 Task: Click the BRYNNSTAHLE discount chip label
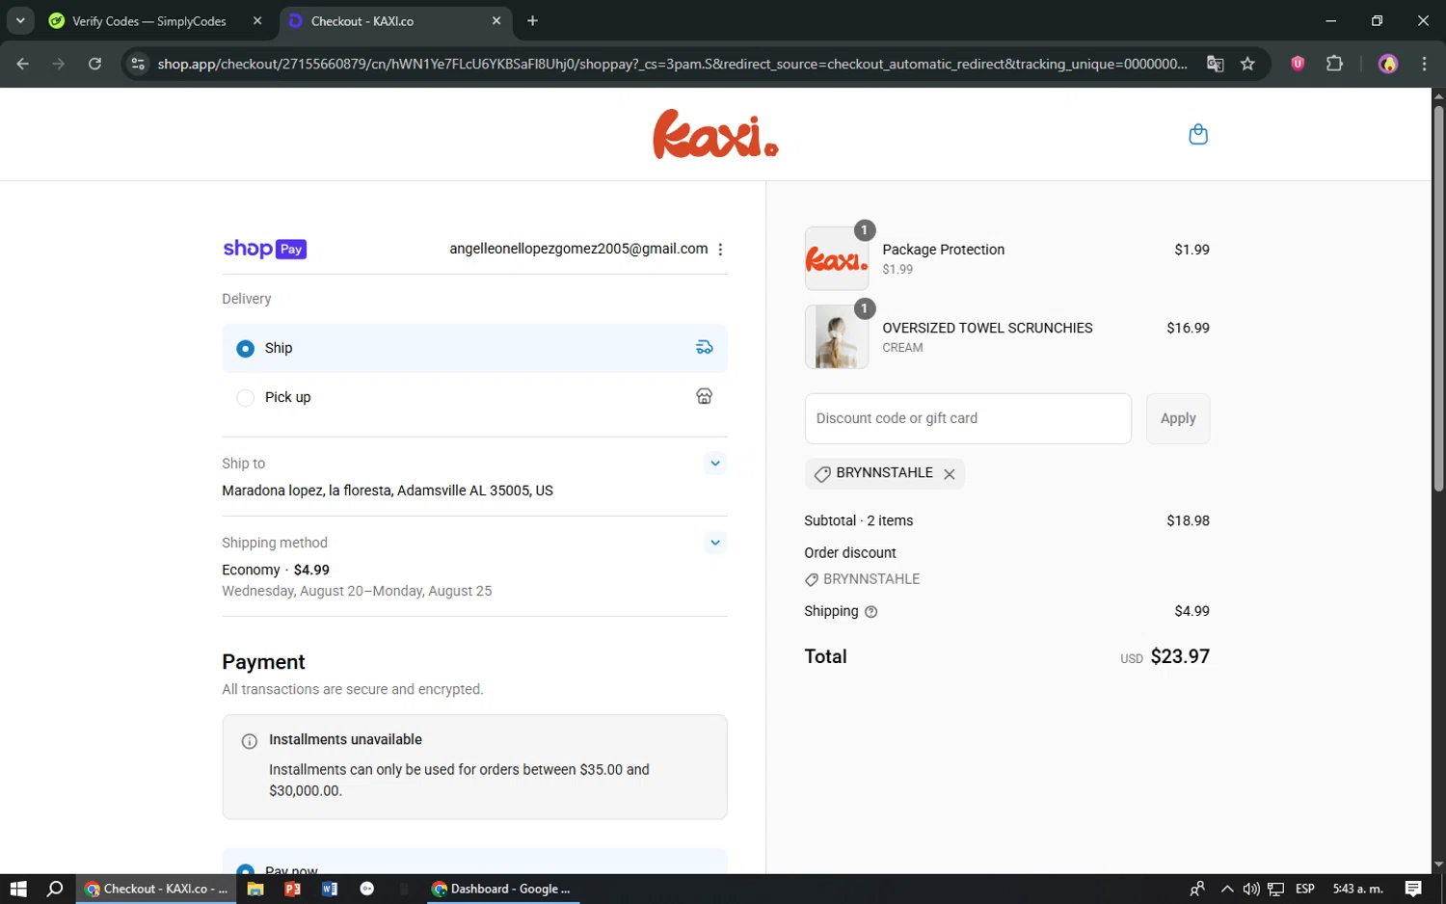pyautogui.click(x=884, y=473)
